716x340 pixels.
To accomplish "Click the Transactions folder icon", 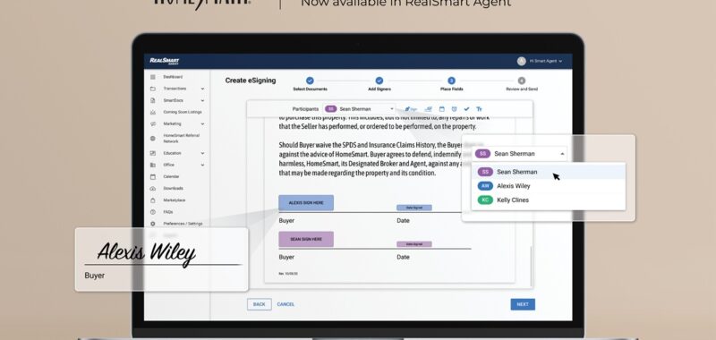I will (x=153, y=89).
